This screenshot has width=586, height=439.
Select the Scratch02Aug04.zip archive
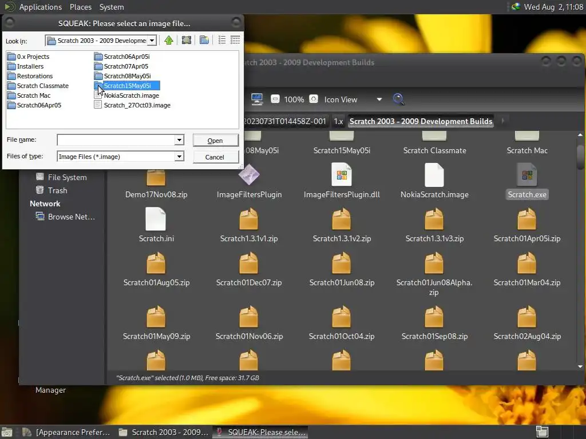point(527,324)
